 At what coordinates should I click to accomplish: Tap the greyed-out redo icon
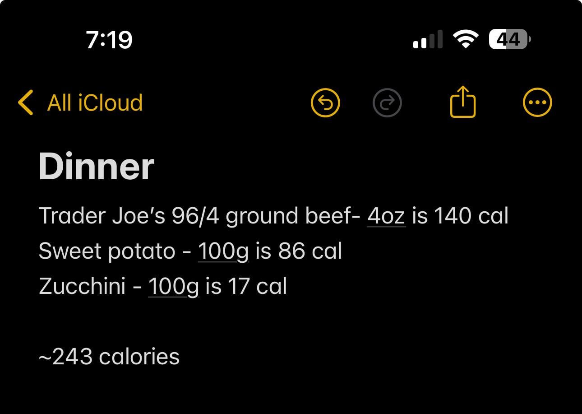pyautogui.click(x=387, y=102)
